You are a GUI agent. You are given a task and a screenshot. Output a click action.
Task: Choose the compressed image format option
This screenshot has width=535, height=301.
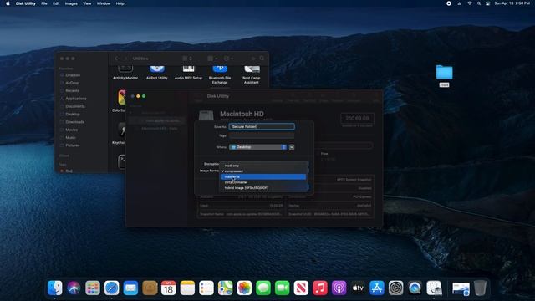coord(263,171)
